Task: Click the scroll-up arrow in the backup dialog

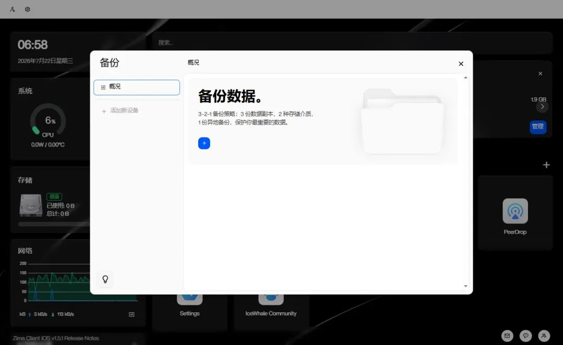Action: pos(466,78)
